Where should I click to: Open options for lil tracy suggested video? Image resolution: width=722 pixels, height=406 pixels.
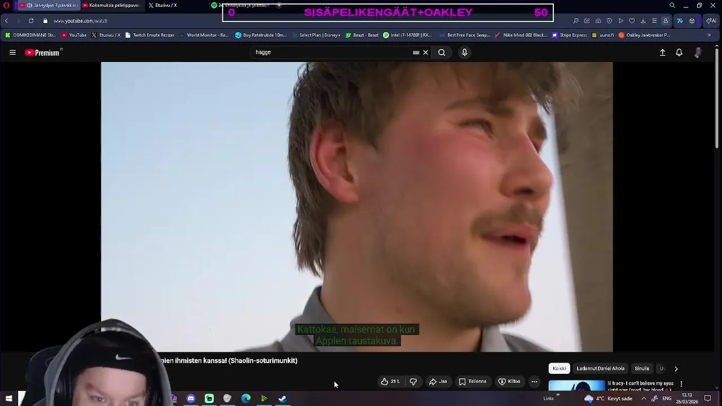tap(681, 384)
